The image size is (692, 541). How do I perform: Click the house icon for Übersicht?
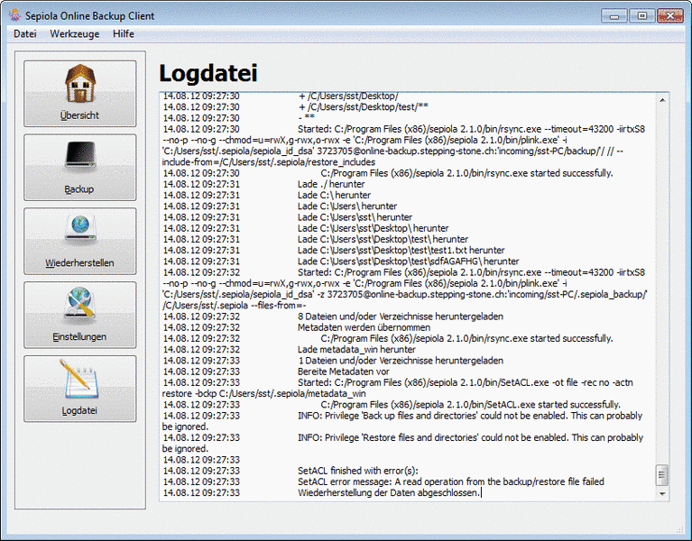pos(80,84)
